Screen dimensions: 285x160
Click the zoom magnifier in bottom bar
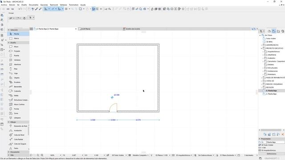point(42,155)
